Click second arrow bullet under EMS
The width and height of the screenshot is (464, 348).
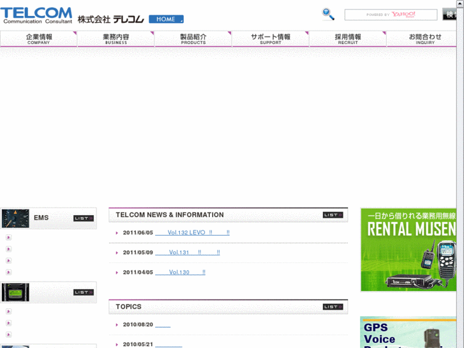pos(8,249)
